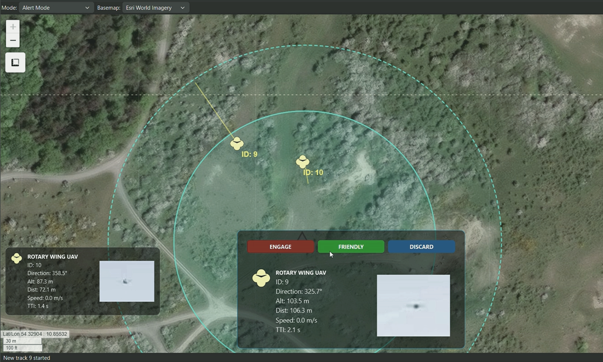Click the '100 ft' scale bar label
The width and height of the screenshot is (603, 362).
pos(12,348)
